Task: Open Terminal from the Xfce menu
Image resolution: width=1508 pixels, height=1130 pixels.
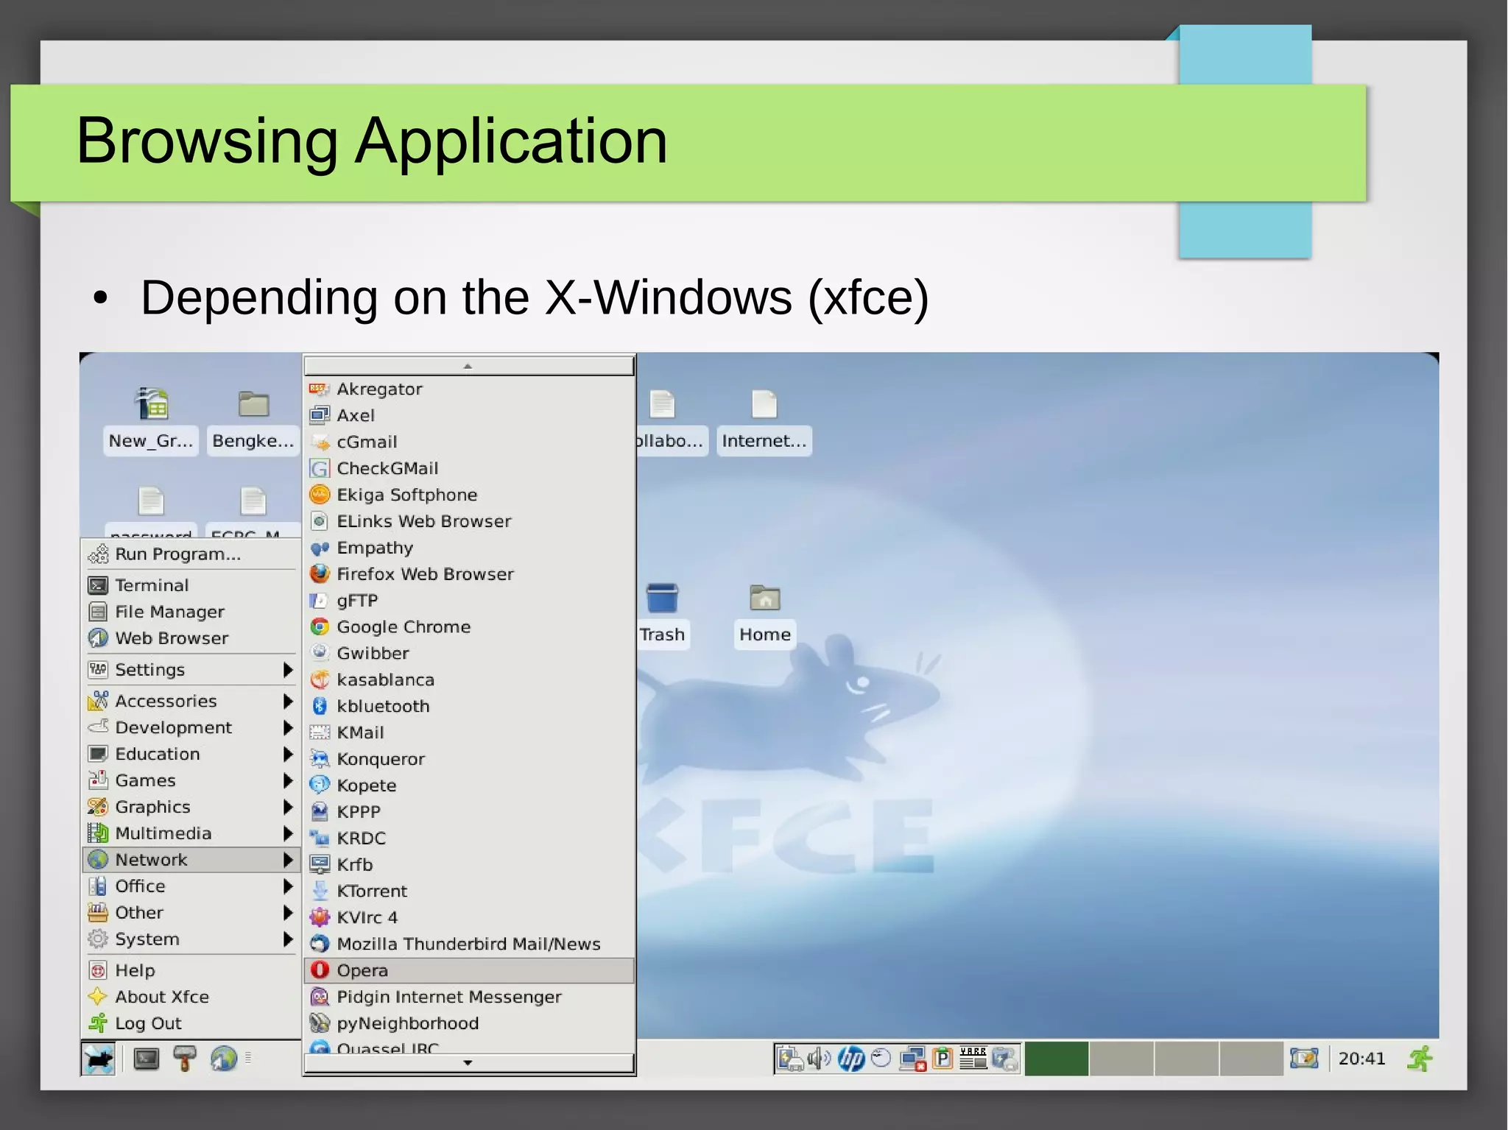Action: pyautogui.click(x=191, y=586)
